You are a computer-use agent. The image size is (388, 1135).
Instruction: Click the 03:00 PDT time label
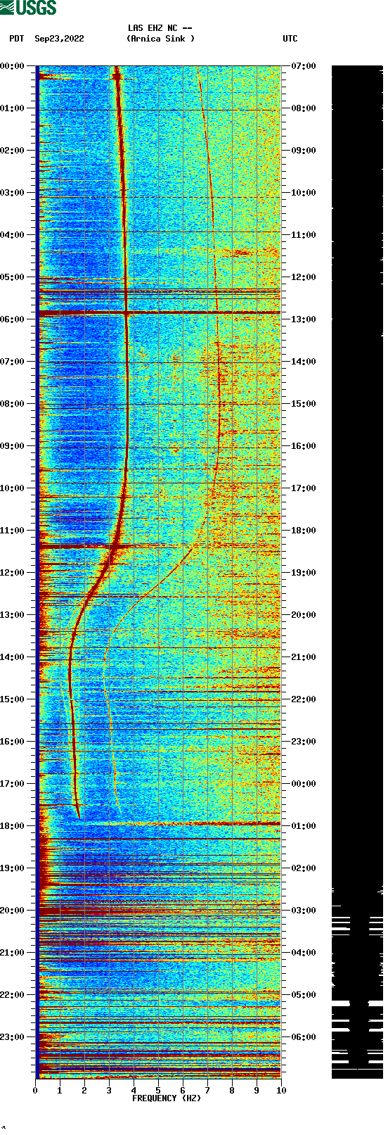click(x=12, y=193)
